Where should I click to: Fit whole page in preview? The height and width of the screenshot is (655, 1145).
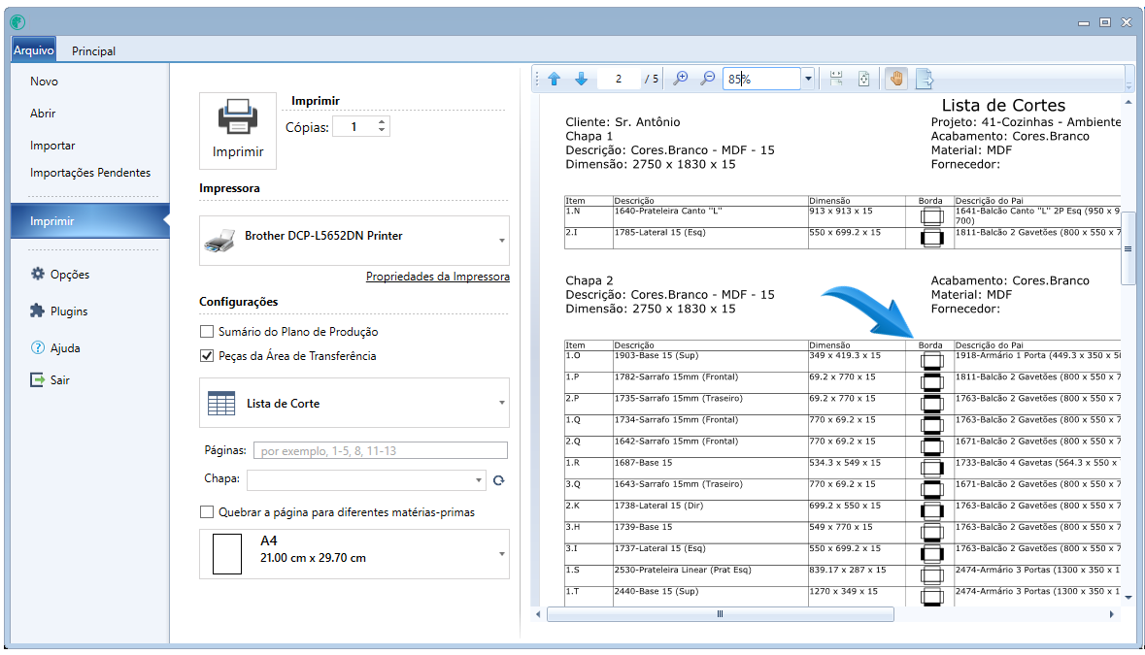click(863, 79)
